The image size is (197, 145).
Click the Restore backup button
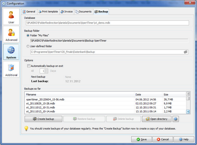(84, 119)
